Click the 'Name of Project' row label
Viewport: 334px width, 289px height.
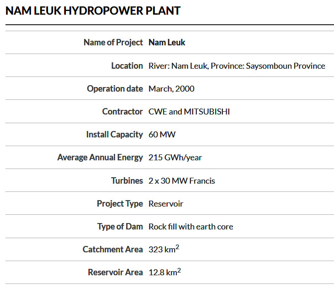pos(113,43)
